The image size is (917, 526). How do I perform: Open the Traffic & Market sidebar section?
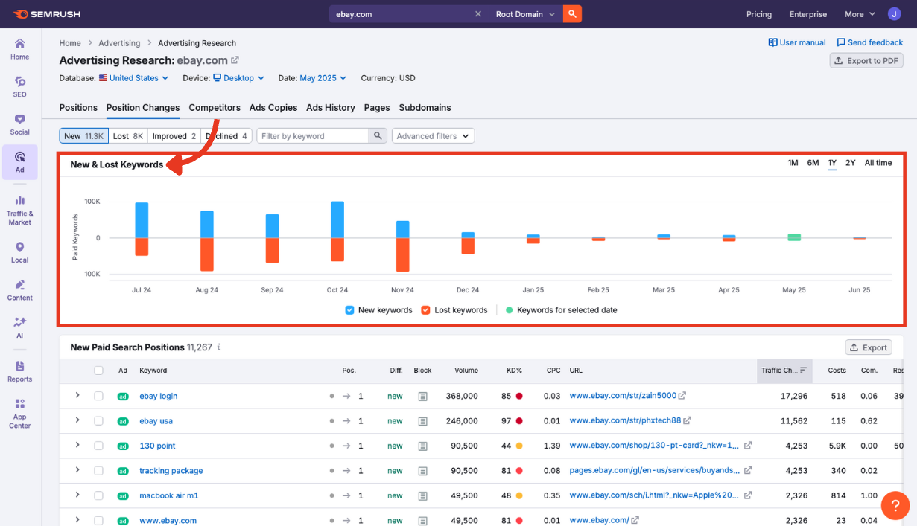(19, 205)
